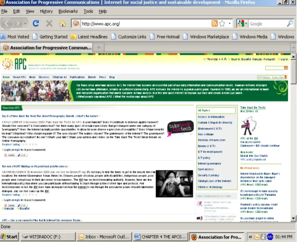299x242 pixels.
Task: Open the Press navigation link
Action: click(x=103, y=77)
